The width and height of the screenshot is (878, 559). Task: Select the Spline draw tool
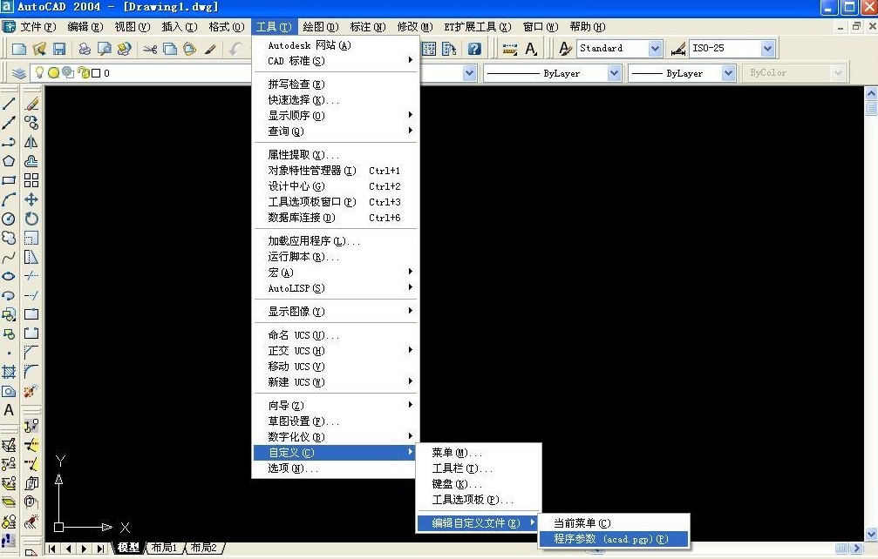click(x=9, y=257)
